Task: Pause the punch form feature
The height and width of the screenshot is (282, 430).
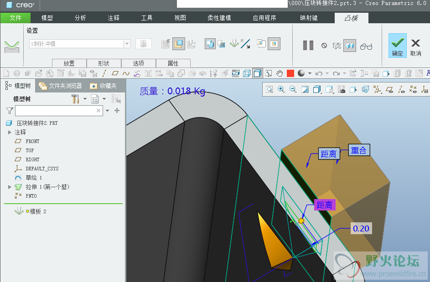Action: pyautogui.click(x=308, y=45)
